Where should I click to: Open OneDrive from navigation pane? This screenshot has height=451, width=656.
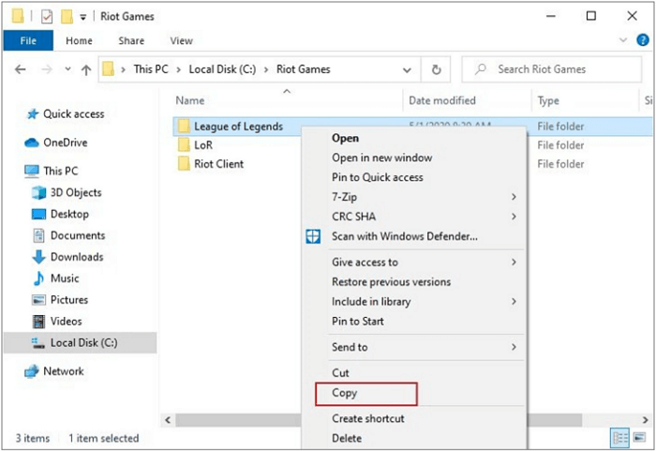[x=65, y=143]
